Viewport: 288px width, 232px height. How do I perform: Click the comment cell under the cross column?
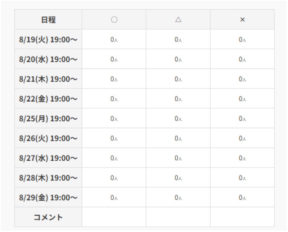tap(242, 217)
